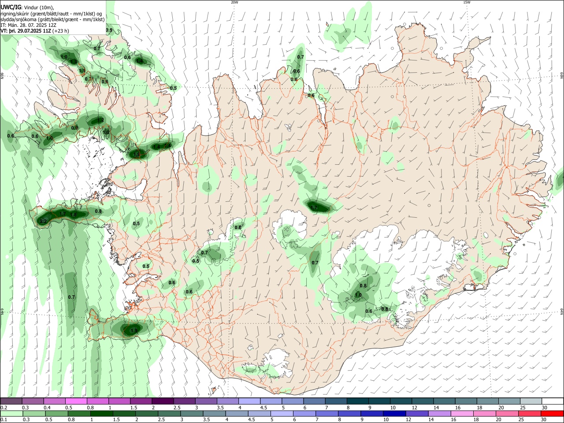This screenshot has height=423, width=564.
Task: Click the 'IT: Mán. 28. 07. 2025 12Z' text
Action: pyautogui.click(x=28, y=25)
